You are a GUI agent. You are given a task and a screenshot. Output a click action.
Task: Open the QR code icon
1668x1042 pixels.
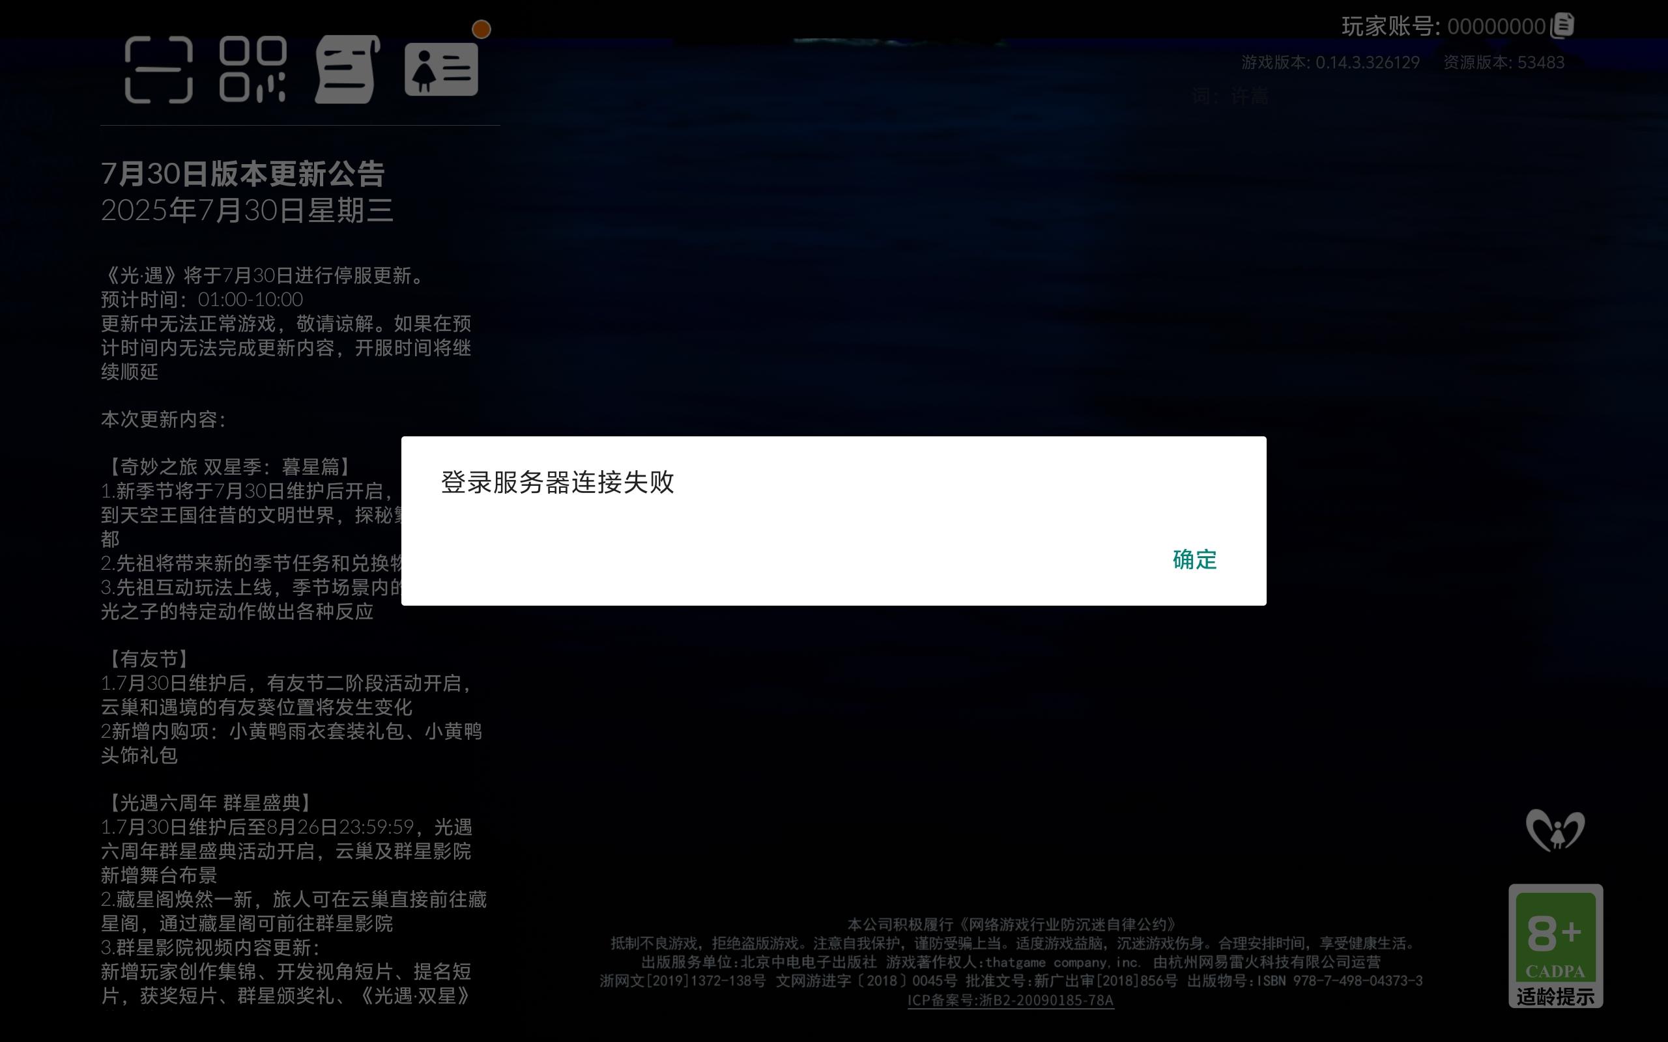[x=253, y=70]
